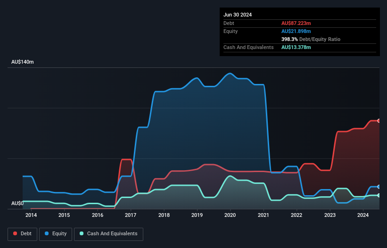Click the 2019 x-axis label
Image resolution: width=387 pixels, height=248 pixels.
pyautogui.click(x=197, y=215)
